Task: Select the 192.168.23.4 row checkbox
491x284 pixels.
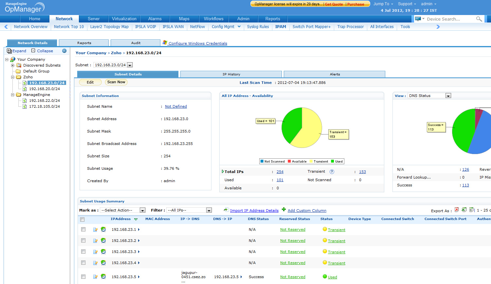Action: 83,263
